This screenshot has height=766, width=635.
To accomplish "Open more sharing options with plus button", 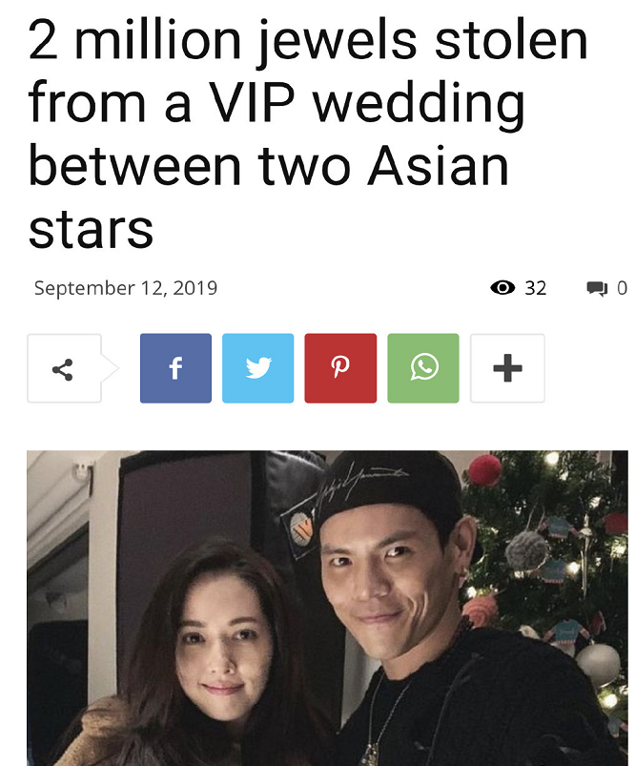I will 507,368.
